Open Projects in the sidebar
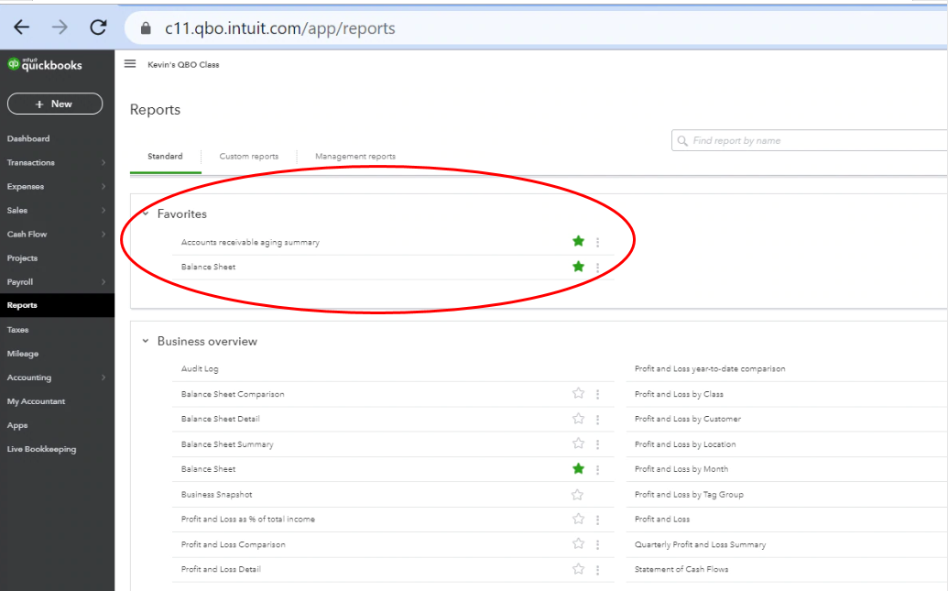This screenshot has width=948, height=591. tap(22, 258)
